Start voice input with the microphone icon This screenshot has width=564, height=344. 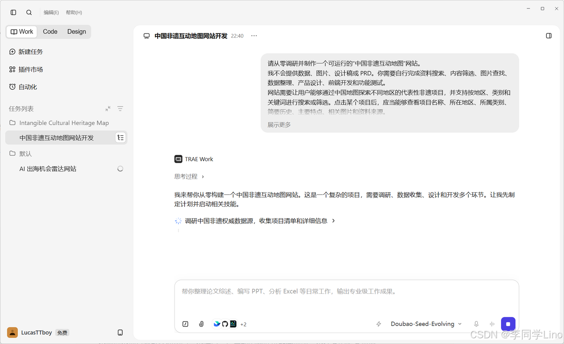(476, 324)
